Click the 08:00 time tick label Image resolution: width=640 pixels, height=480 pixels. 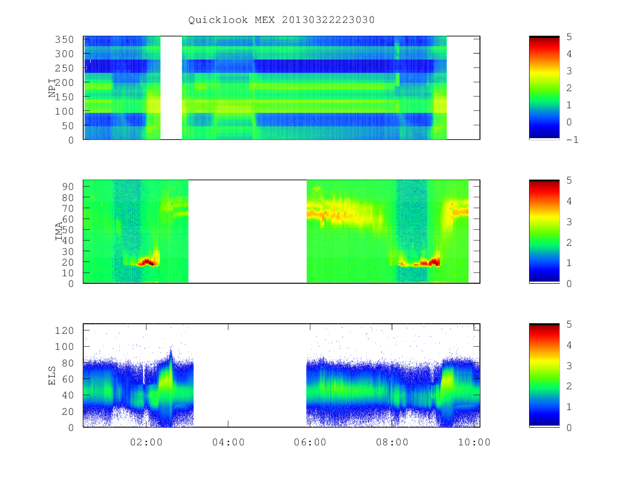click(x=393, y=442)
